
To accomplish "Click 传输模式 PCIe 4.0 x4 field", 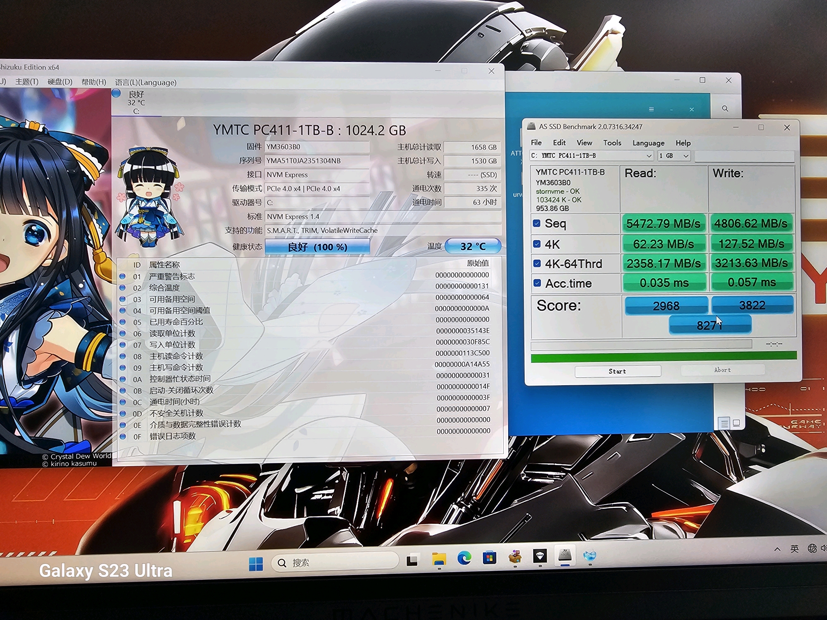I will click(317, 188).
